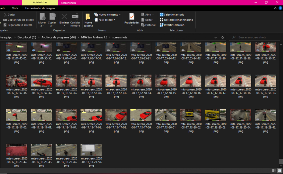Click Seleccionar todo button
The width and height of the screenshot is (283, 174).
tap(172, 14)
